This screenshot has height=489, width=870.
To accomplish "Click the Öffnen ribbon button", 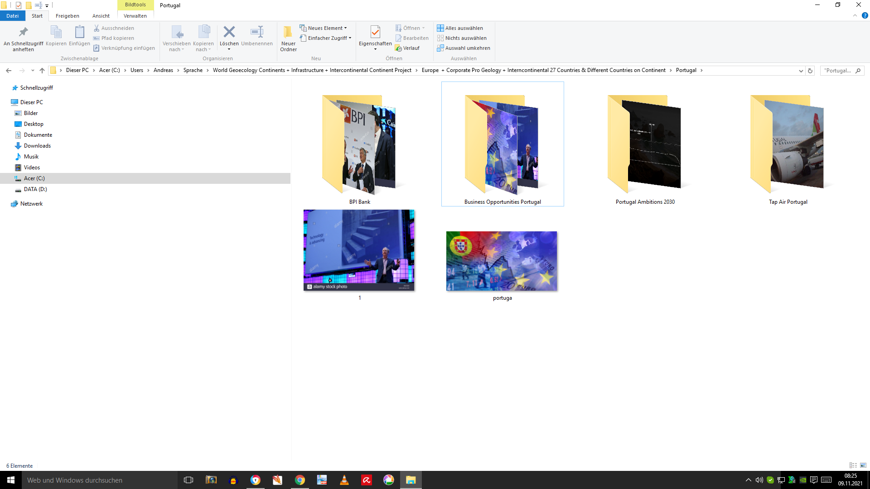I will point(410,28).
